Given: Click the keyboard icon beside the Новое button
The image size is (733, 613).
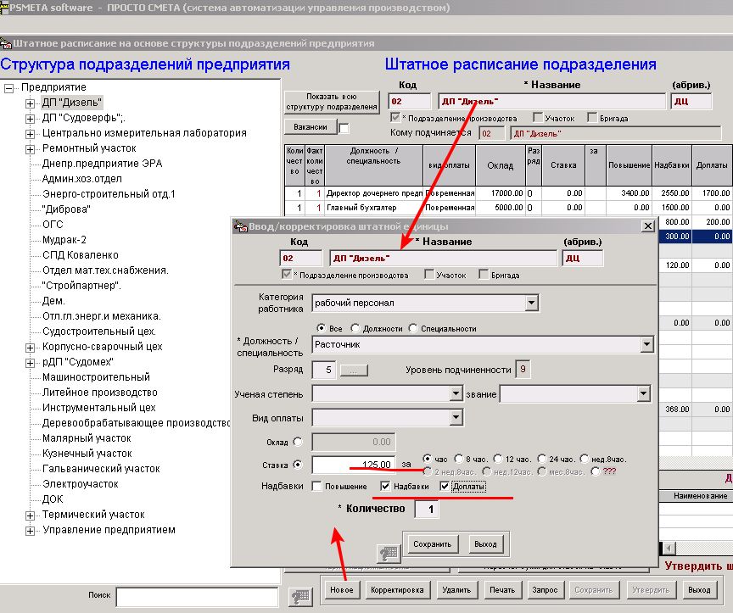Looking at the screenshot, I should [x=301, y=596].
